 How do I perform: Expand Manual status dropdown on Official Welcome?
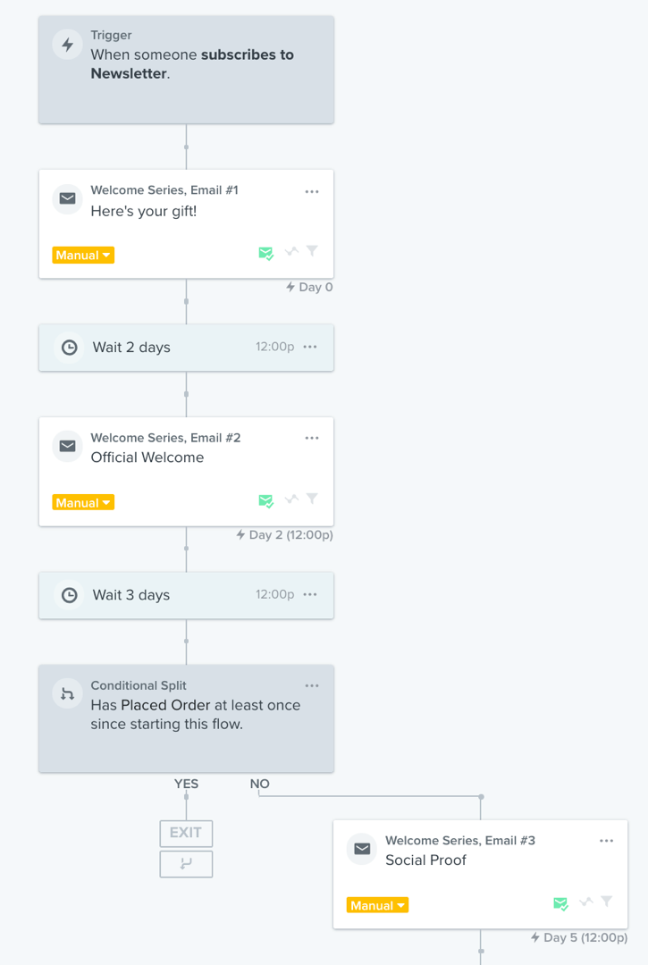[83, 503]
